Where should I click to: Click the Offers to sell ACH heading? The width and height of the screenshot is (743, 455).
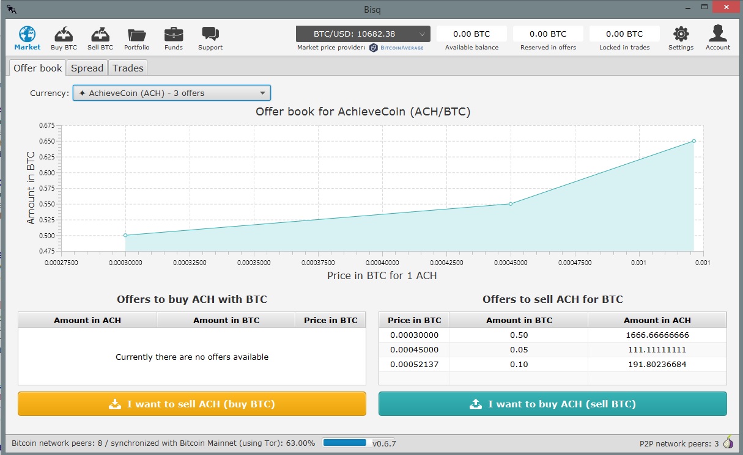tap(553, 299)
